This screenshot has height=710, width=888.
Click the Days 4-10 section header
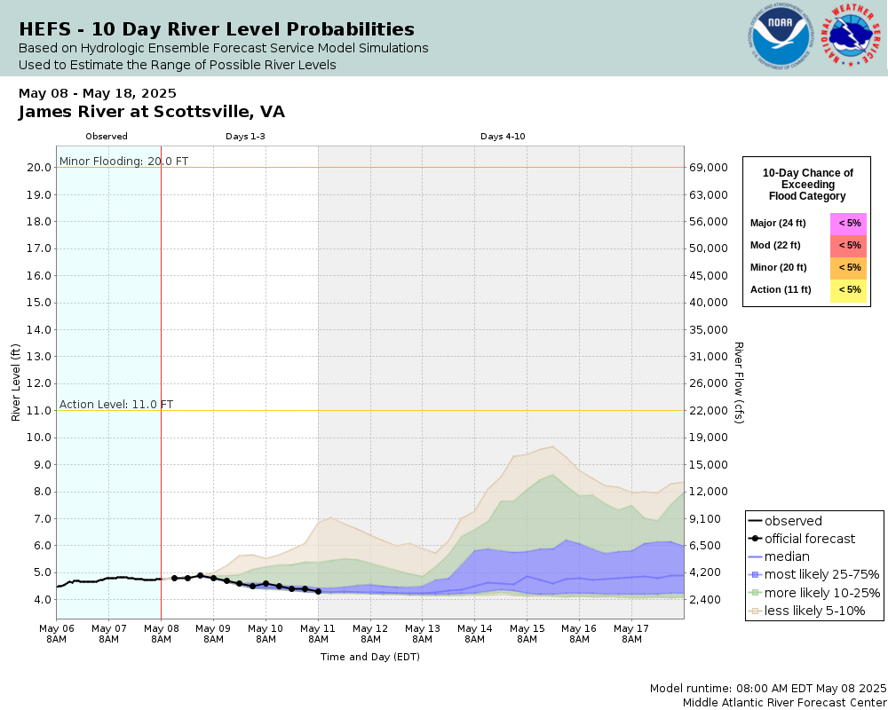tap(503, 137)
